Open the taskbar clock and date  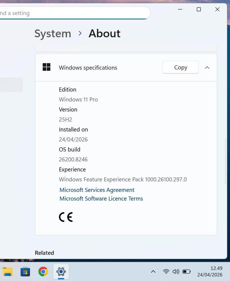pos(210,271)
